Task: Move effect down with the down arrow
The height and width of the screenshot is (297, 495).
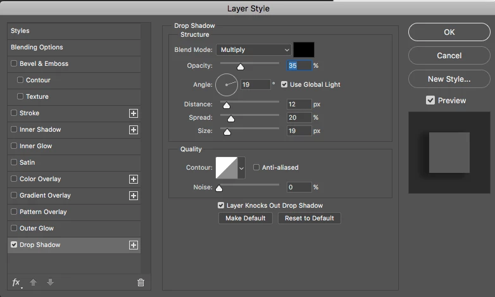Action: (x=50, y=282)
